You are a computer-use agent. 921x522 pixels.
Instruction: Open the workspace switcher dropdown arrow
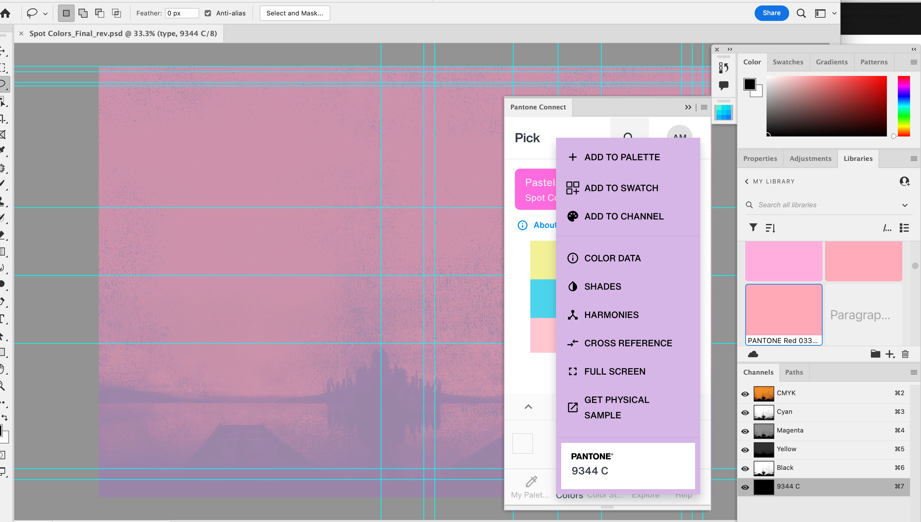click(834, 13)
